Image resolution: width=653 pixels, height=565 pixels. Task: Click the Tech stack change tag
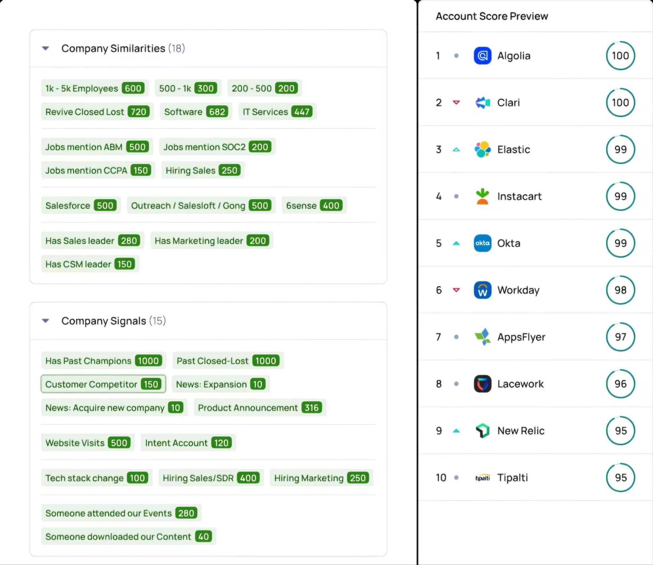tap(97, 478)
